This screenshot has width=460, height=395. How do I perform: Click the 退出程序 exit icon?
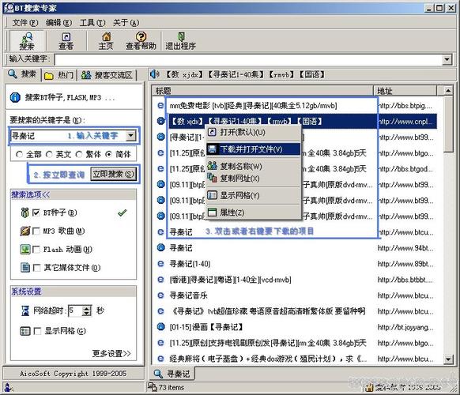181,36
